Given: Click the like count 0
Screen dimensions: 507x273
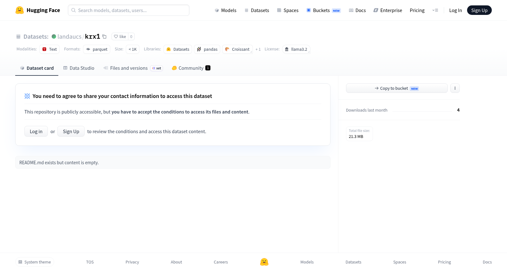Looking at the screenshot, I should pyautogui.click(x=131, y=36).
